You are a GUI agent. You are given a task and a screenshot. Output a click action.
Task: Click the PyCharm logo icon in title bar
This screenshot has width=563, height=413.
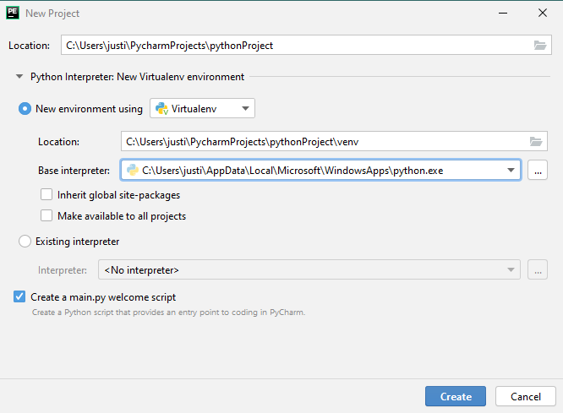(x=13, y=13)
